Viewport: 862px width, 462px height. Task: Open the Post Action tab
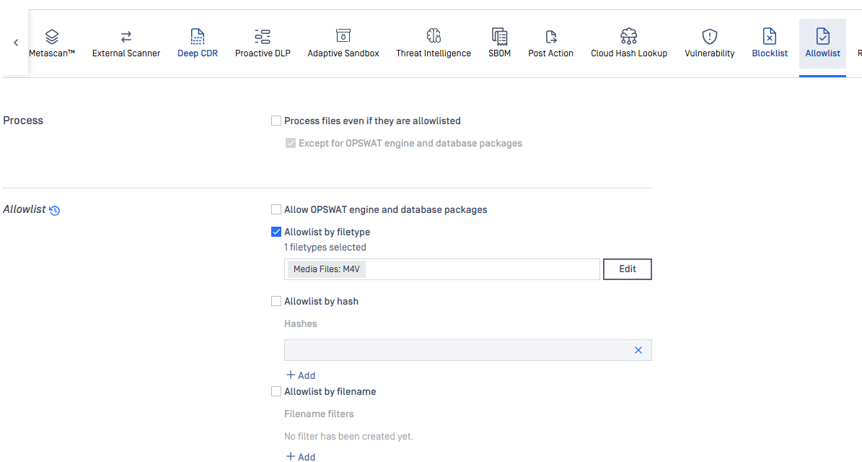(550, 43)
